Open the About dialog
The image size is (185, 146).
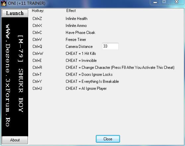pos(15,140)
